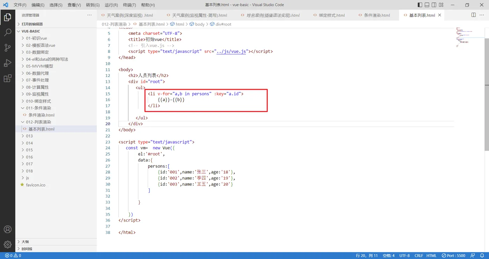Click the Live Server Port: 5500 indicator

click(x=453, y=256)
